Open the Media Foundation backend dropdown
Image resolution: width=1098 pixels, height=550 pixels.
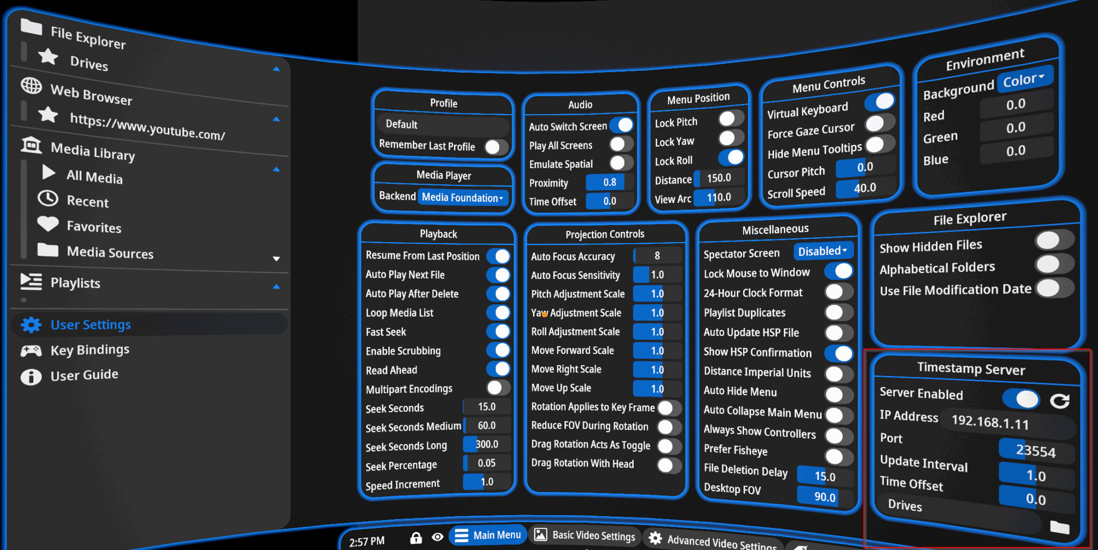click(462, 198)
